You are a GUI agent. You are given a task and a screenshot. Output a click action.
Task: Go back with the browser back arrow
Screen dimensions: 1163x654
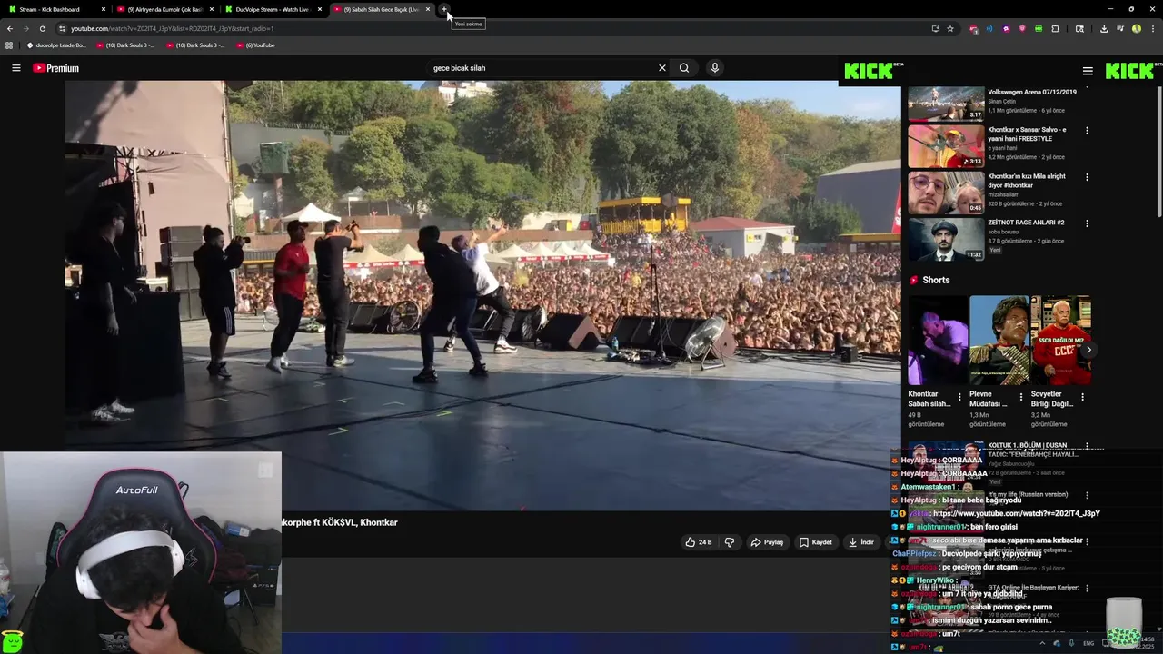[x=10, y=28]
